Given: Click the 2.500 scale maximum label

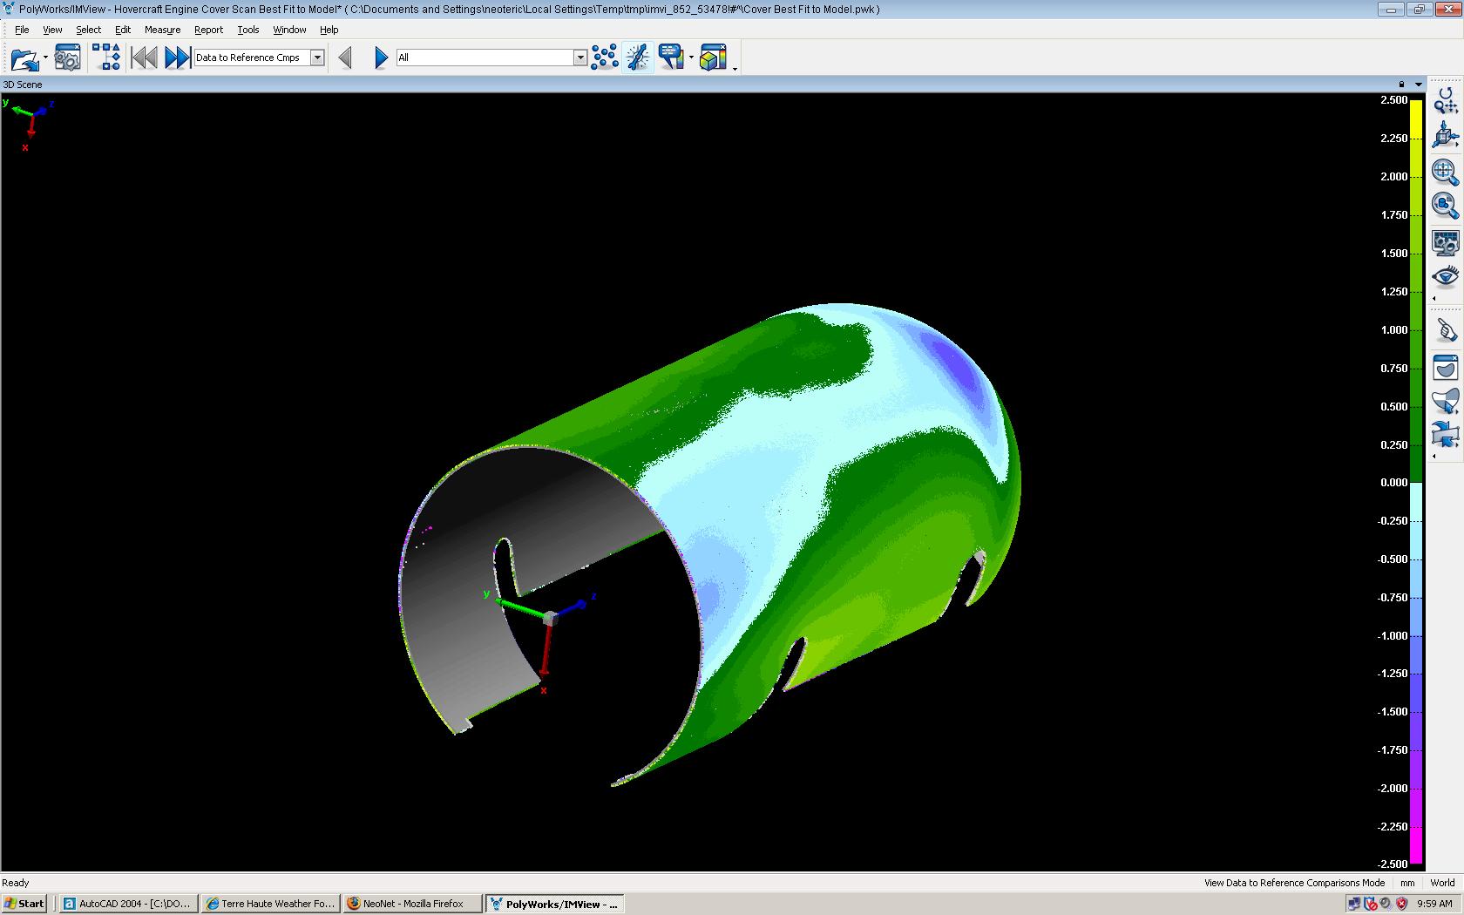Looking at the screenshot, I should pyautogui.click(x=1394, y=100).
